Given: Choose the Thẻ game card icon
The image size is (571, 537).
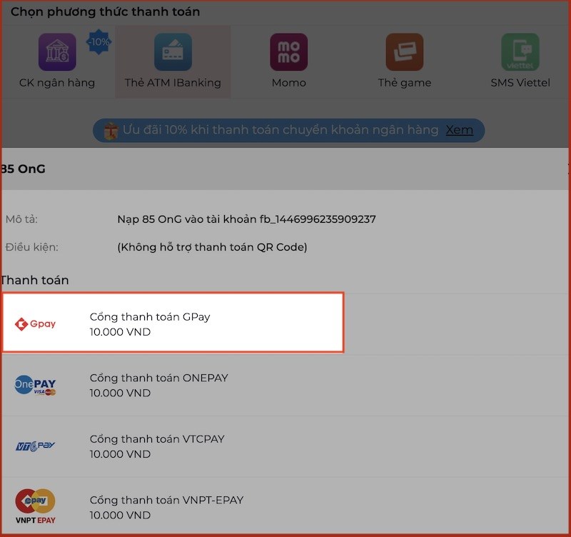Looking at the screenshot, I should point(405,52).
